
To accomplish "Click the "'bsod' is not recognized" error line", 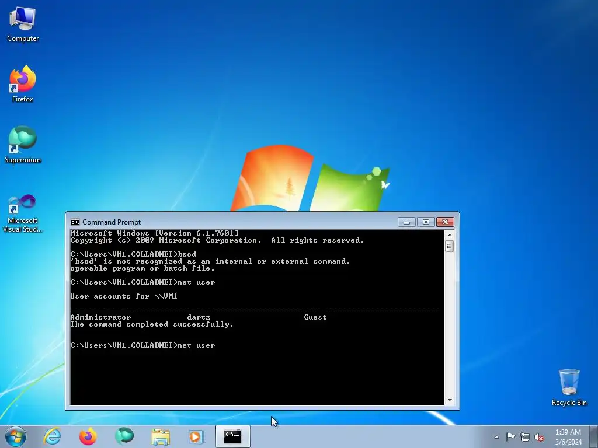I will point(210,261).
